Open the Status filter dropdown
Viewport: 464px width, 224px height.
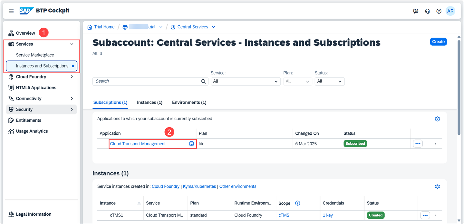330,81
